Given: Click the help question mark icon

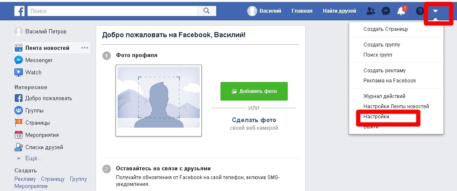Looking at the screenshot, I should [419, 11].
